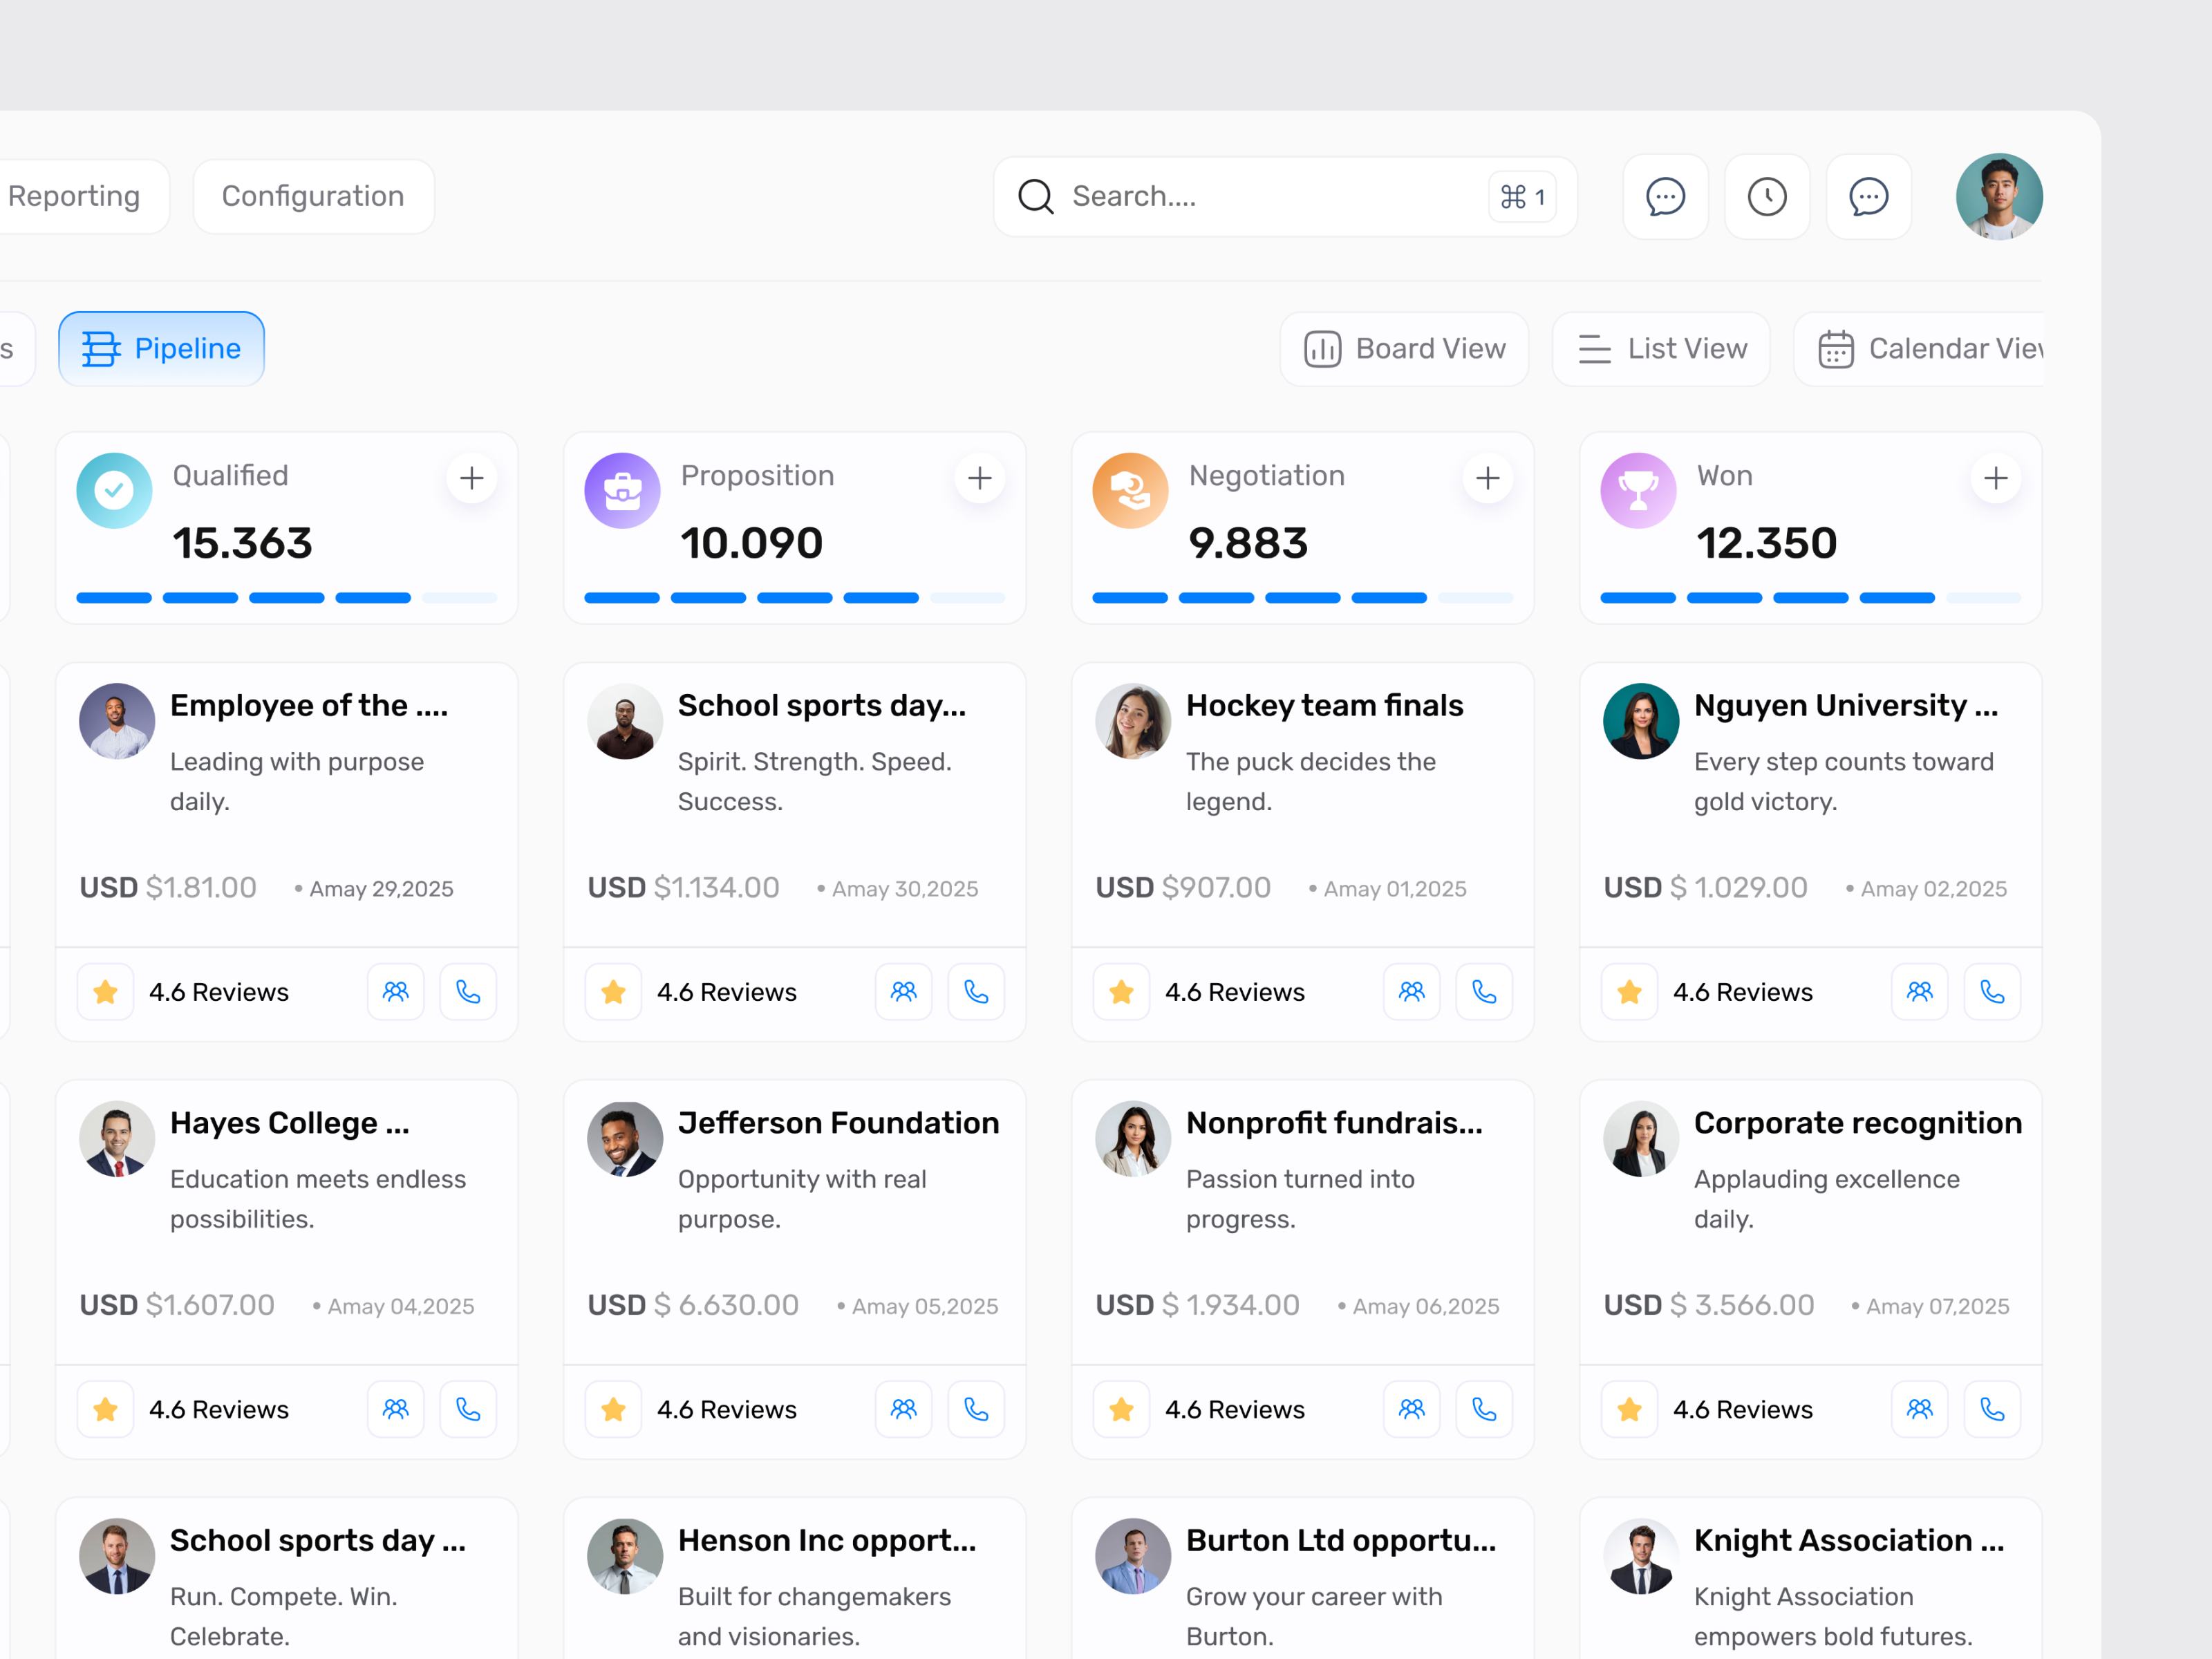The width and height of the screenshot is (2212, 1659).
Task: Click inside the search input field
Action: point(1250,196)
